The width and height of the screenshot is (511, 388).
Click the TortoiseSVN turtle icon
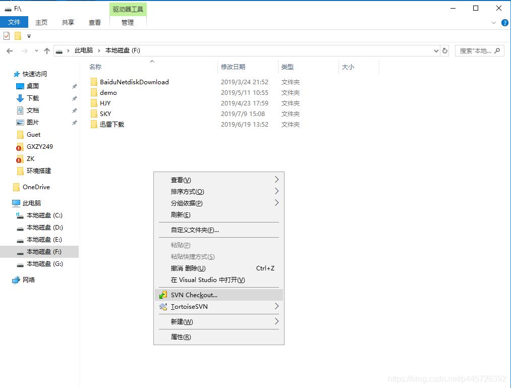[162, 307]
